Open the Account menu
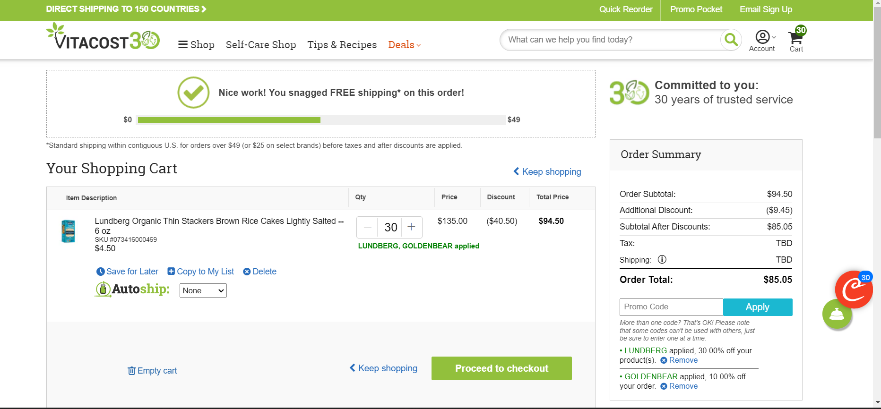This screenshot has width=881, height=409. pyautogui.click(x=762, y=41)
